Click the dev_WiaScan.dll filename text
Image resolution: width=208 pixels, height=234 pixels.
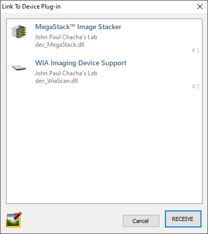tap(57, 81)
